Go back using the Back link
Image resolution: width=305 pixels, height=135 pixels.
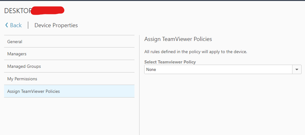(13, 25)
